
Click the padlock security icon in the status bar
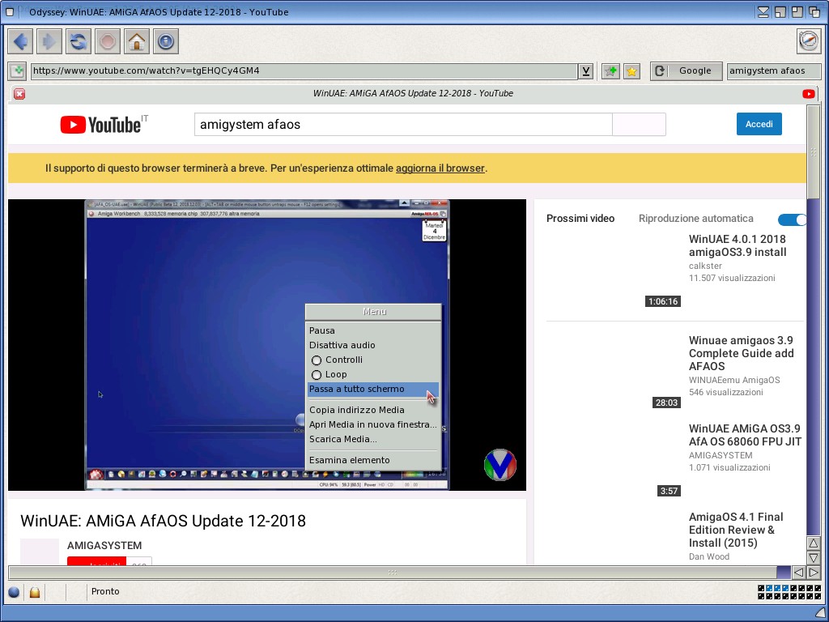pos(35,592)
